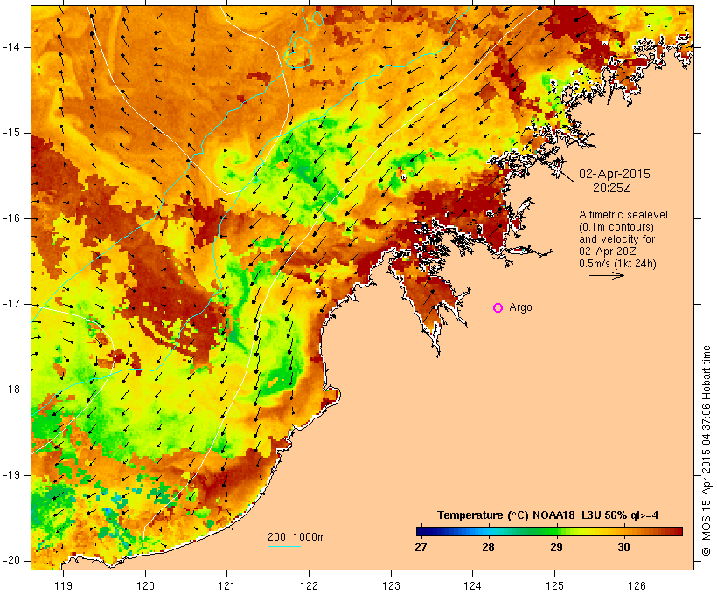717x594 pixels.
Task: Click the latitude axis label -19
Action: [x=11, y=475]
